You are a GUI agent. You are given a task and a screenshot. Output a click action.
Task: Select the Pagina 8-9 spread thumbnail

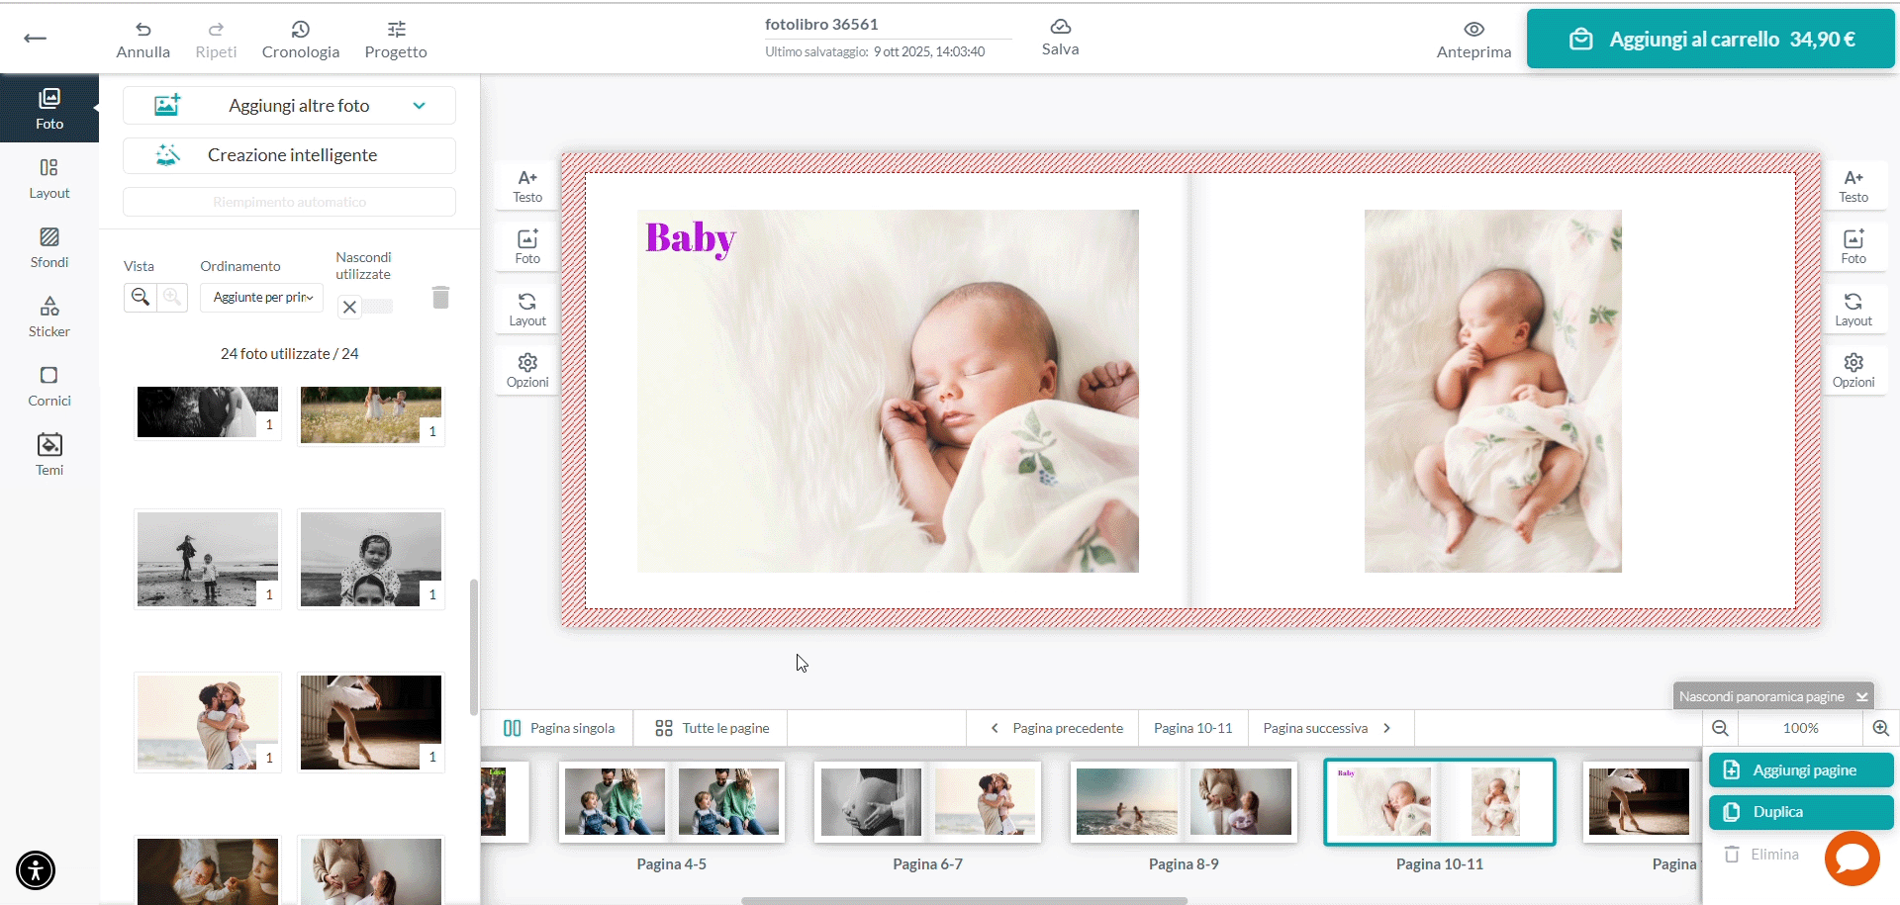[1184, 802]
